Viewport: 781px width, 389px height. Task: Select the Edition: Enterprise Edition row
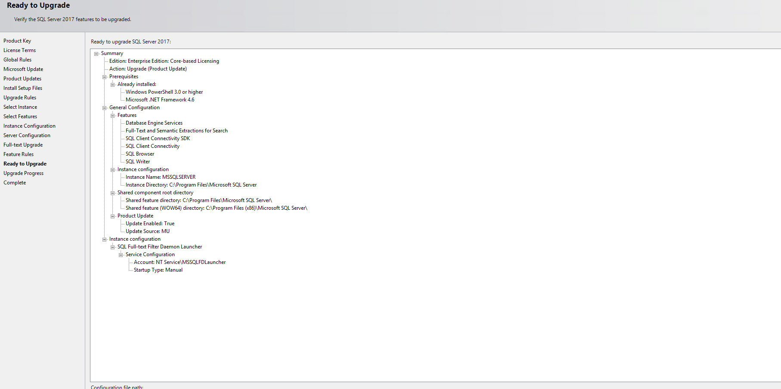[x=164, y=61]
